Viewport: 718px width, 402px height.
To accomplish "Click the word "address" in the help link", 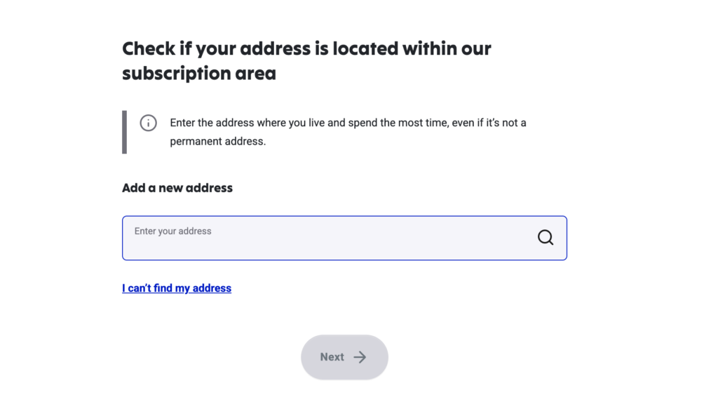I will (x=212, y=288).
